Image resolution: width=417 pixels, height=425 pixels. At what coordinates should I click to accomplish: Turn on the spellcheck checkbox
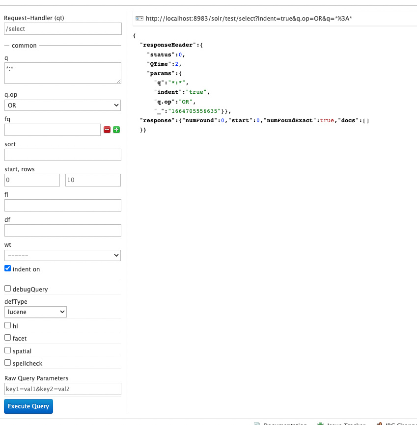tap(8, 363)
